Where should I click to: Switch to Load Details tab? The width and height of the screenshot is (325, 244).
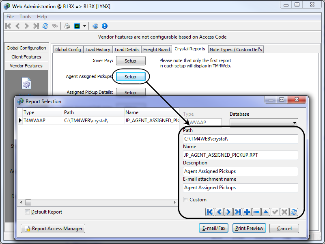127,50
